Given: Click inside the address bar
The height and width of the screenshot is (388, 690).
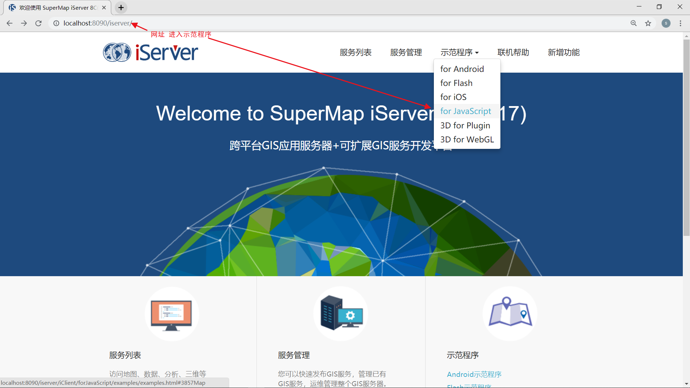Looking at the screenshot, I should (216, 23).
